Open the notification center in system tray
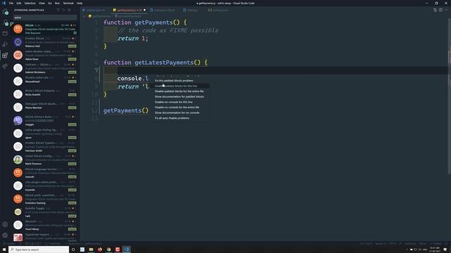The image size is (451, 253). point(445,249)
